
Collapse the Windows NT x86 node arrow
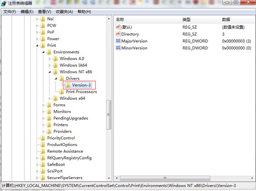pyautogui.click(x=50, y=72)
